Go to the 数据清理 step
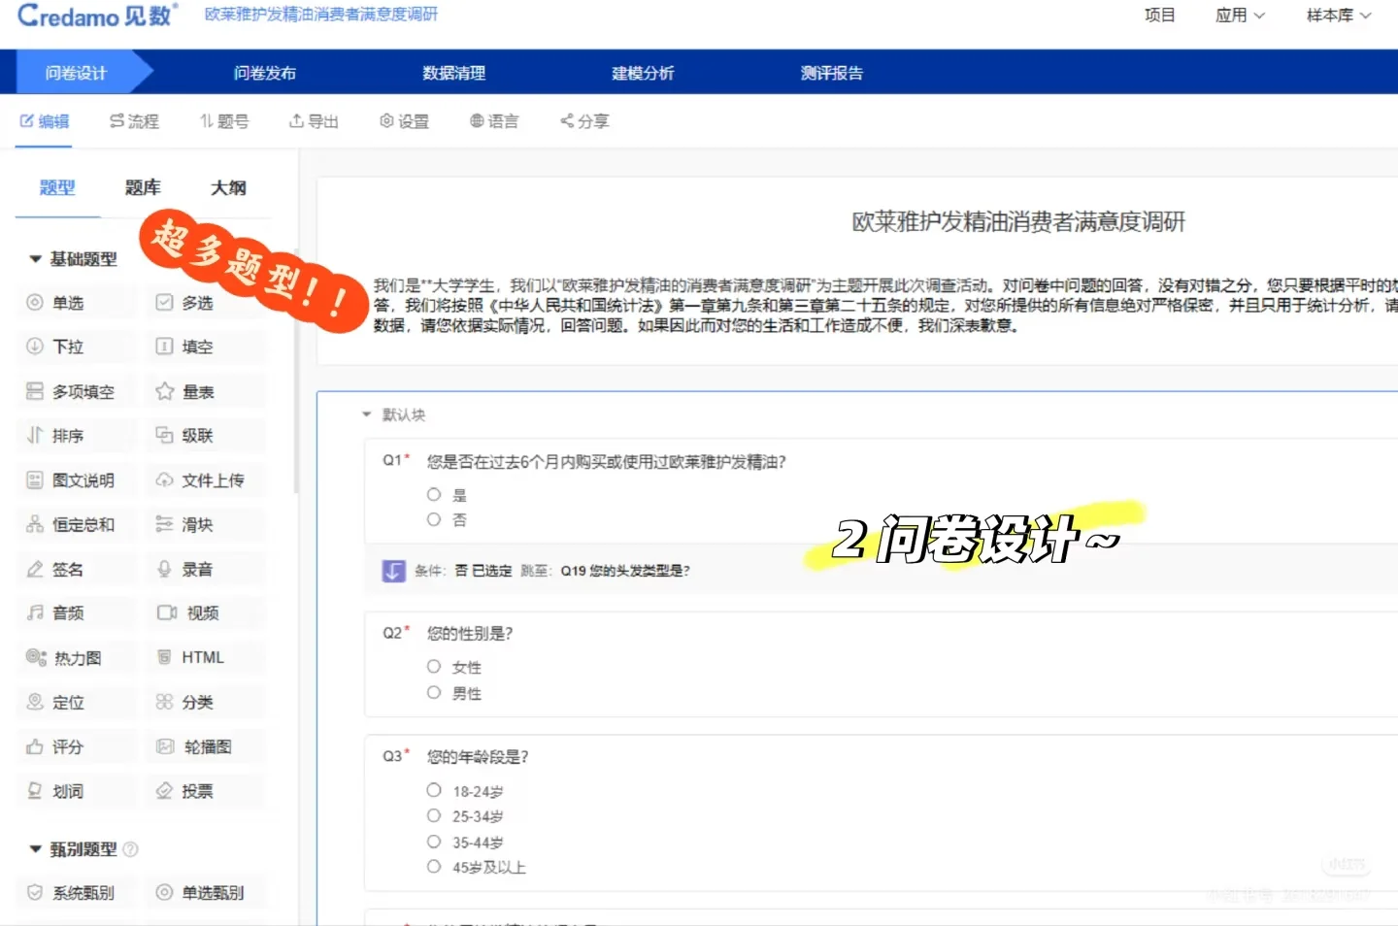The image size is (1398, 926). (x=454, y=73)
